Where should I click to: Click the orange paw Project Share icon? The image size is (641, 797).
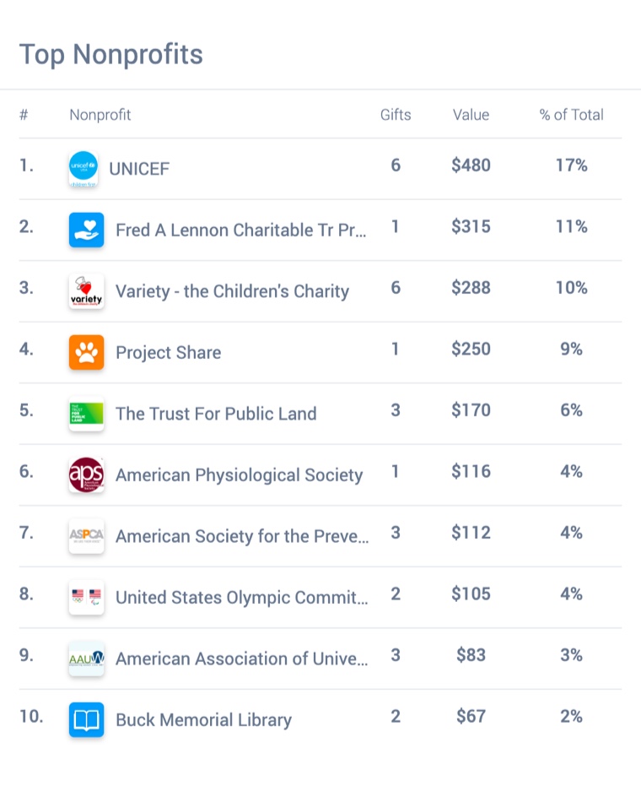[86, 352]
